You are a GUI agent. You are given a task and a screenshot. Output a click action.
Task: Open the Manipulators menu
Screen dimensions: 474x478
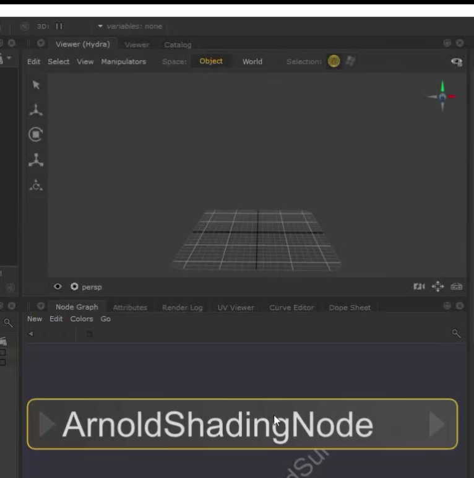tap(124, 61)
